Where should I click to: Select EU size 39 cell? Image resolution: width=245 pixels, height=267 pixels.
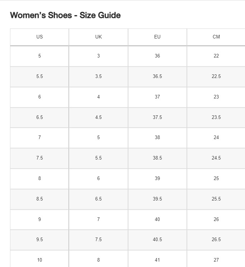[x=157, y=179]
